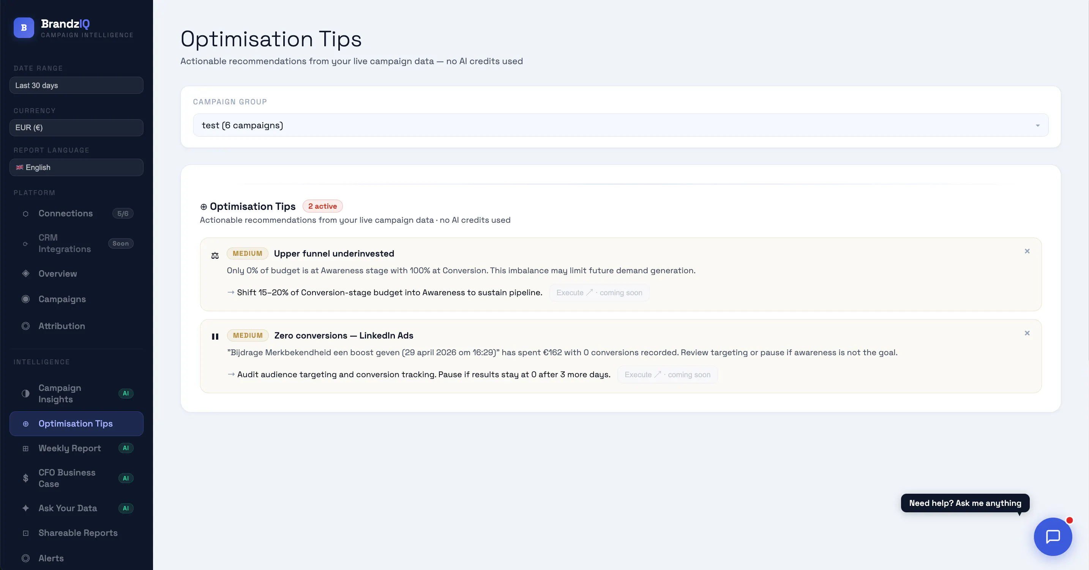Click the 2 active badge
This screenshot has height=570, width=1089.
[322, 206]
